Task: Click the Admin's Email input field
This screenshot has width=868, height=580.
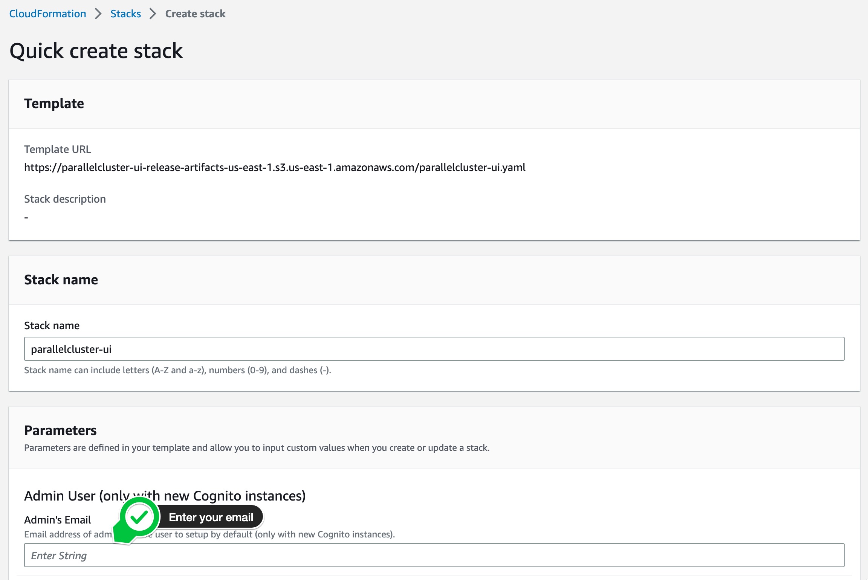Action: [x=434, y=555]
